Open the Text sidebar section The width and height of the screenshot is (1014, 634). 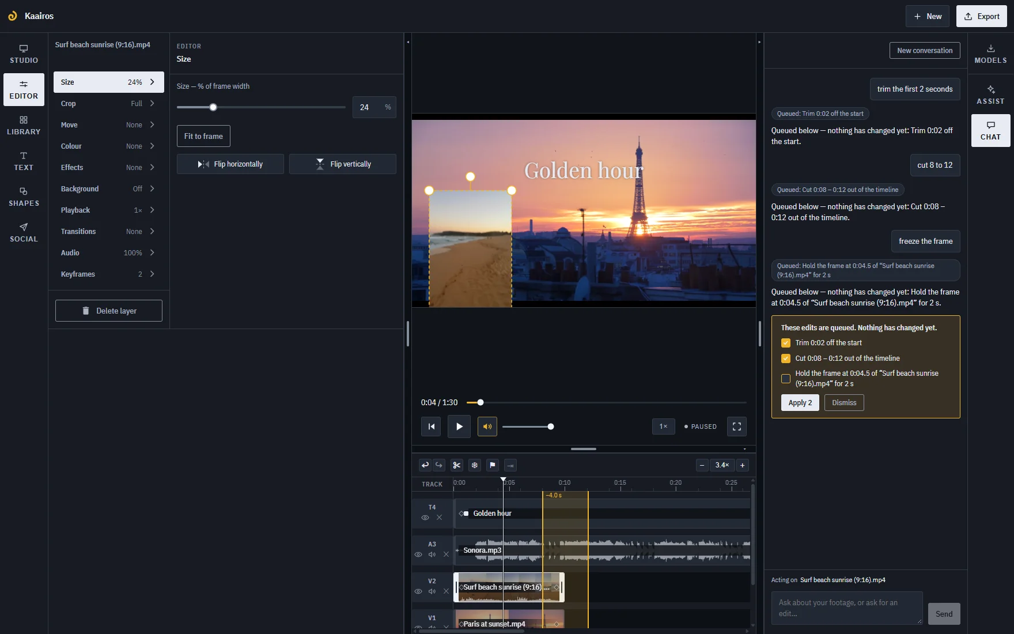[24, 161]
